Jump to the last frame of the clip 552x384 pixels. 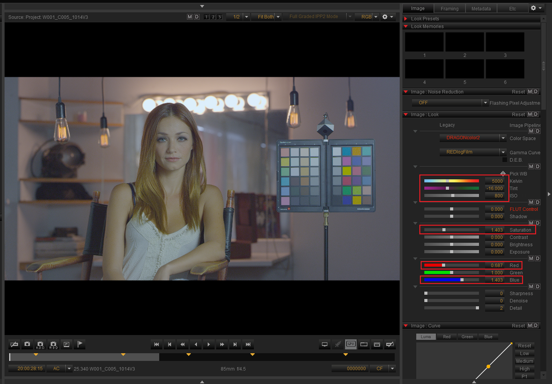pyautogui.click(x=248, y=344)
